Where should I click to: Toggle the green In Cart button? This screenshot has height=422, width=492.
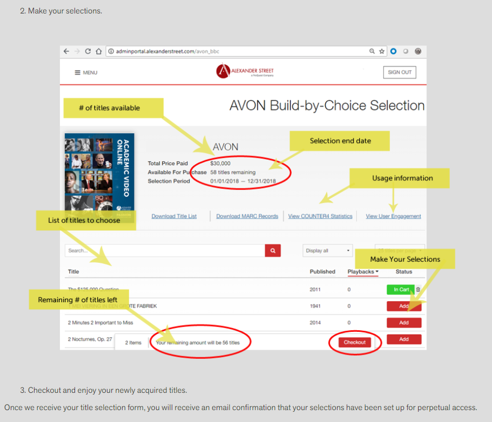401,290
